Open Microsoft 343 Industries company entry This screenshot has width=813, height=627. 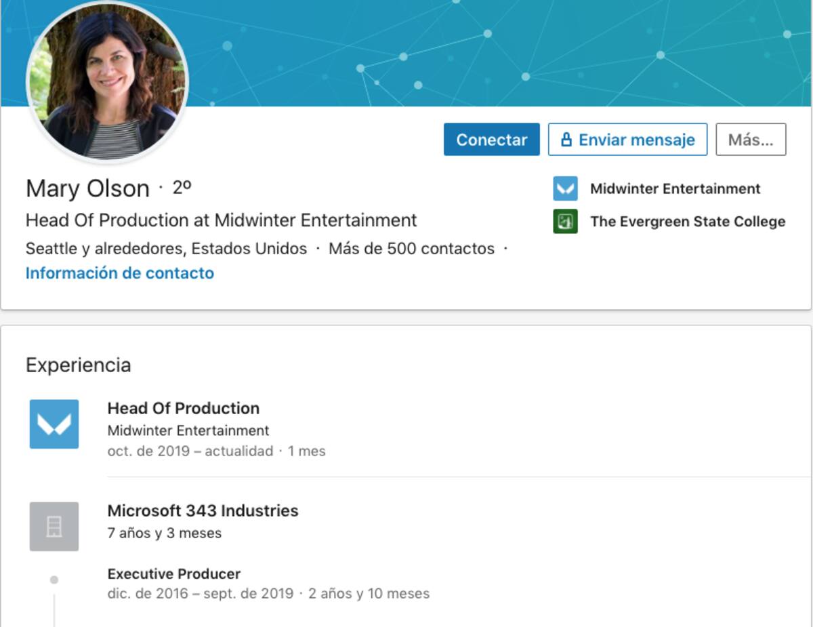point(203,510)
